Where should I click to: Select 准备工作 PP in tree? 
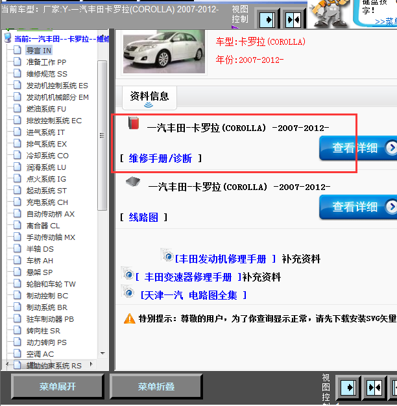pyautogui.click(x=46, y=62)
